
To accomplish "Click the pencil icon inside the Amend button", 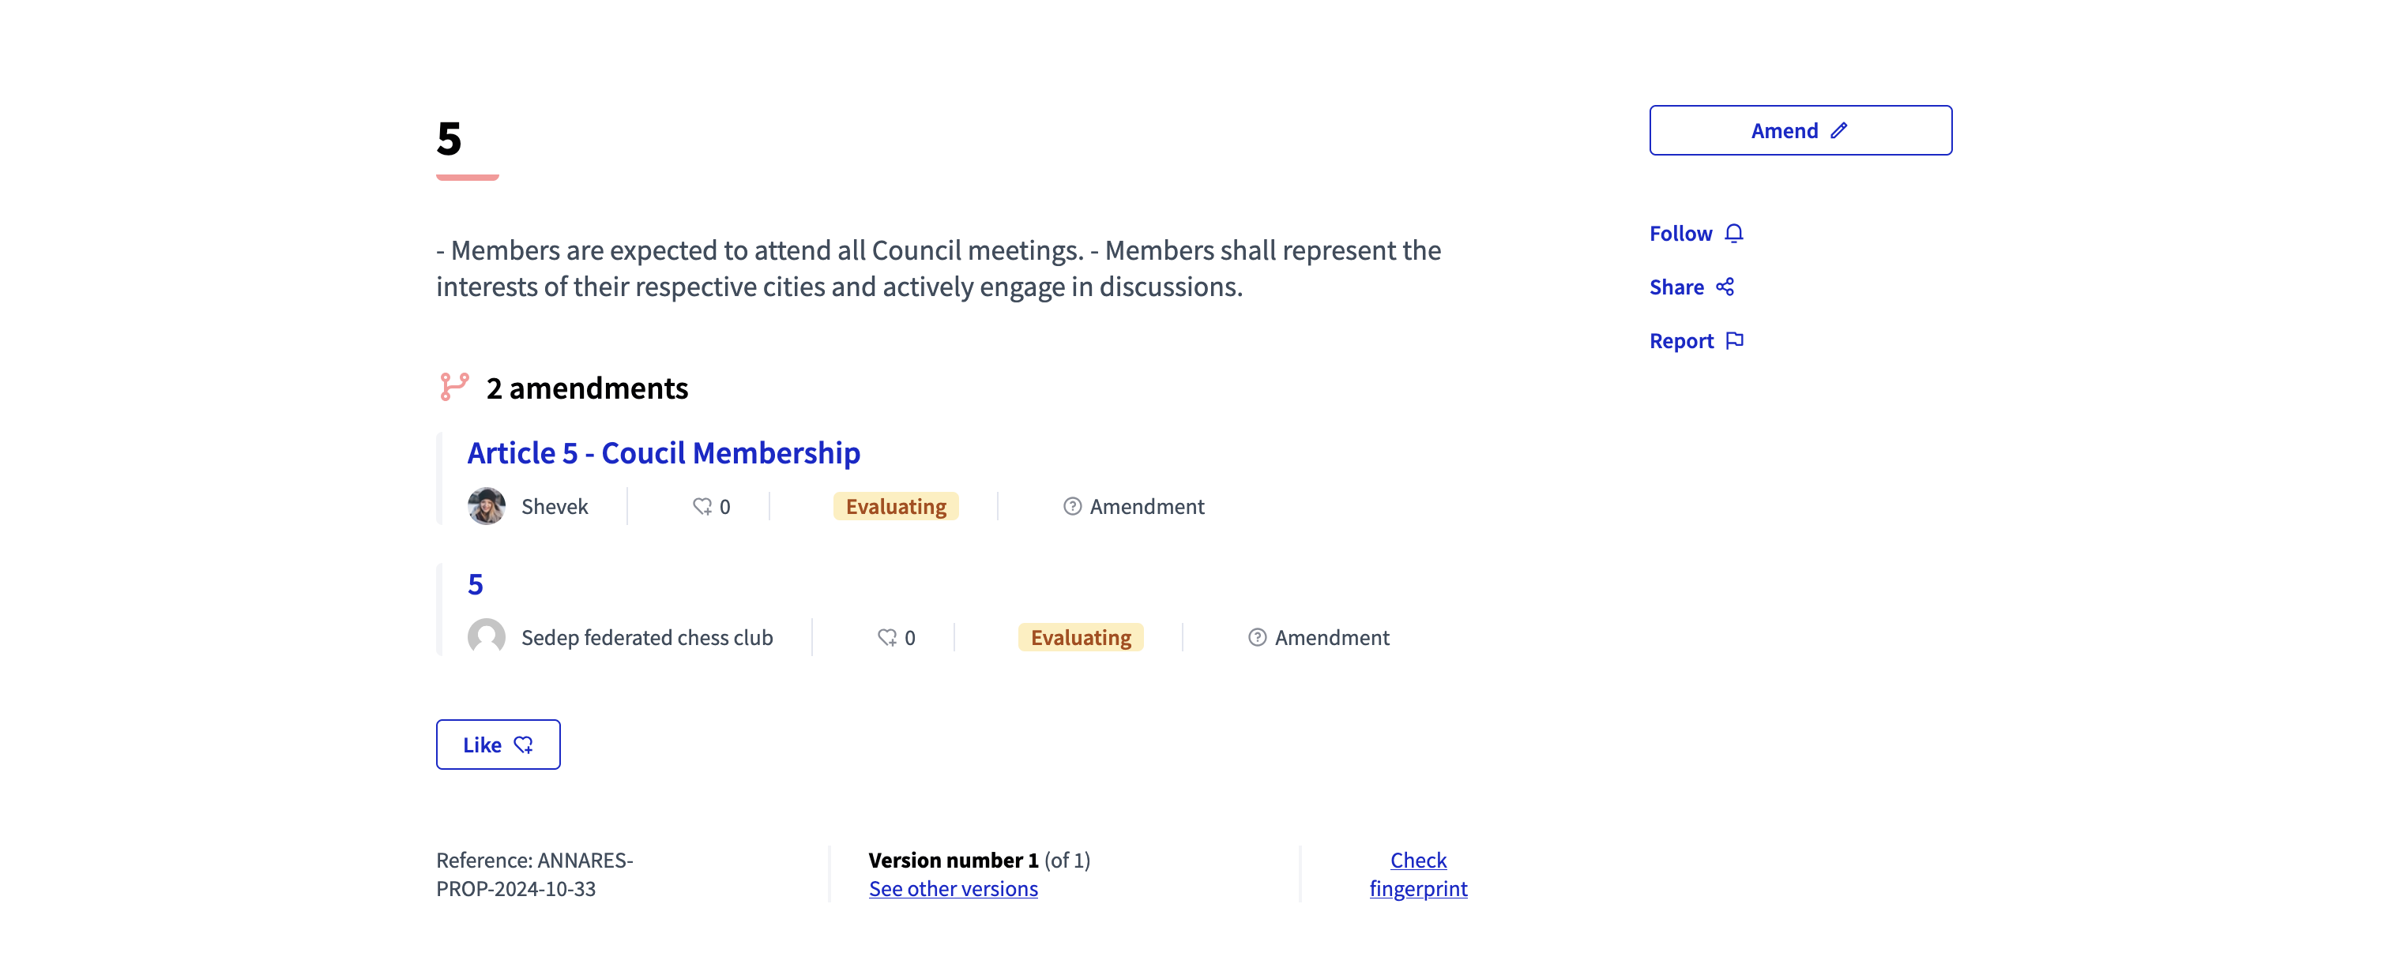I will point(1841,129).
